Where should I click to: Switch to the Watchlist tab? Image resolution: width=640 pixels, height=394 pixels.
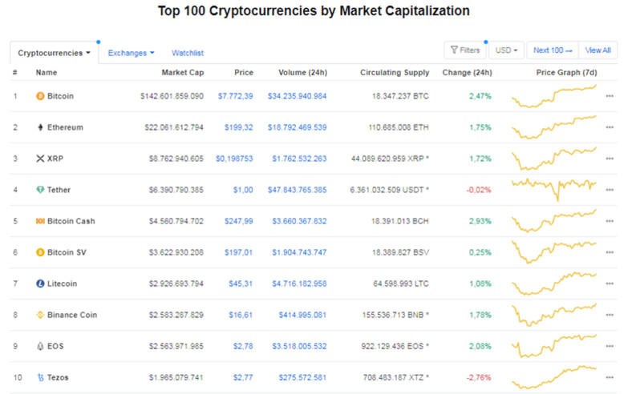[188, 53]
